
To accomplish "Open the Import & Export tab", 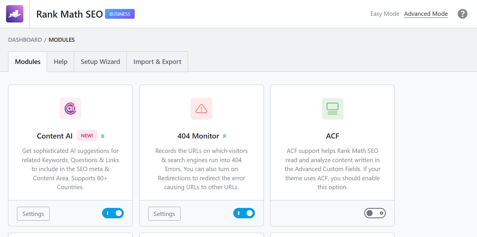I will click(157, 62).
